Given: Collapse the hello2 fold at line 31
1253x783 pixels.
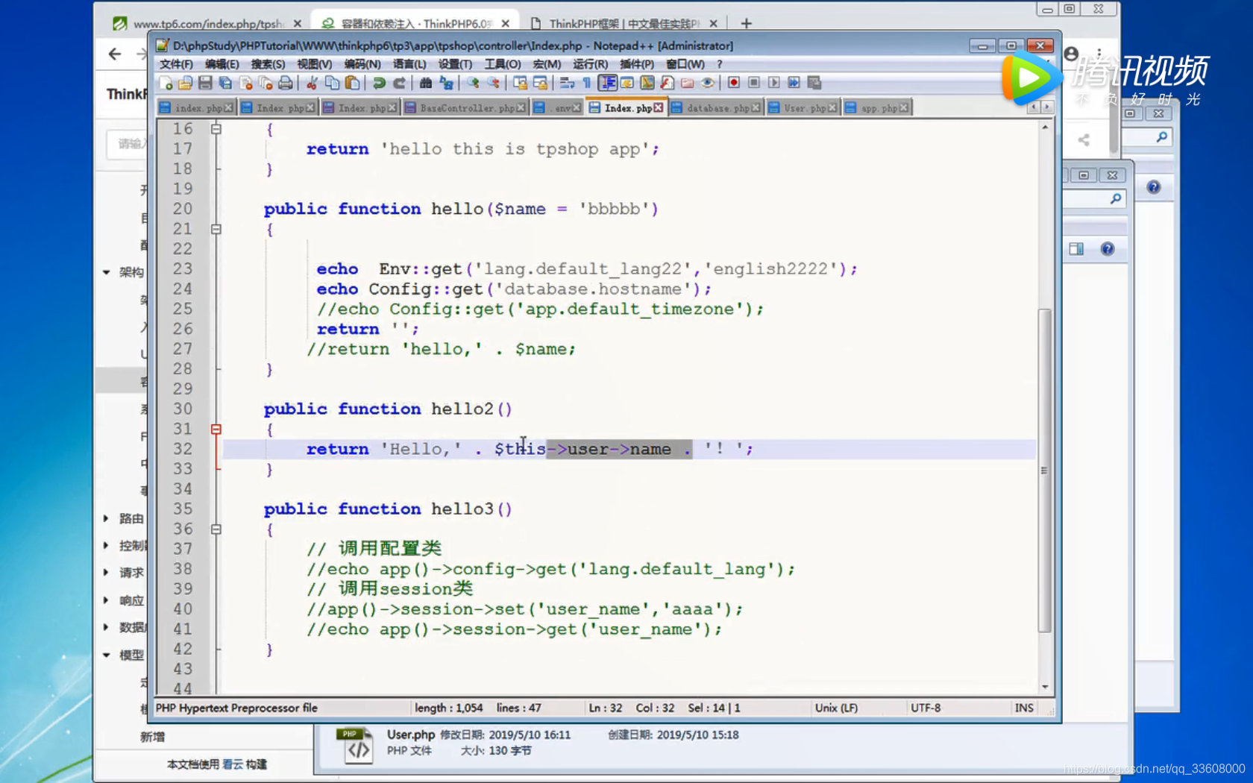Looking at the screenshot, I should pyautogui.click(x=216, y=429).
